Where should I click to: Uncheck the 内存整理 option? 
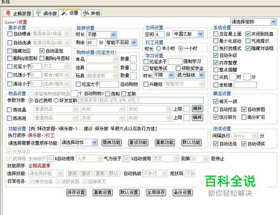215,63
